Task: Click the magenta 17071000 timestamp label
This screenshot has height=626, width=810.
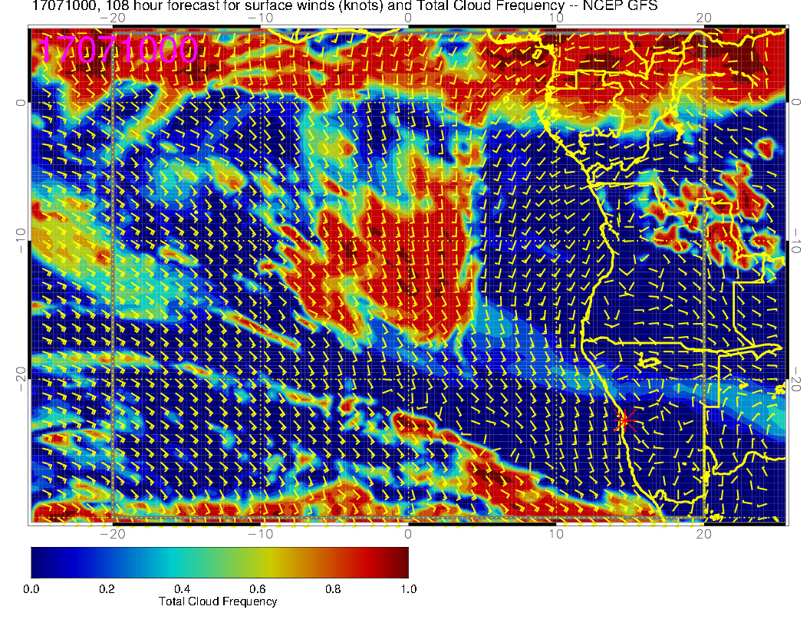Action: pyautogui.click(x=118, y=51)
